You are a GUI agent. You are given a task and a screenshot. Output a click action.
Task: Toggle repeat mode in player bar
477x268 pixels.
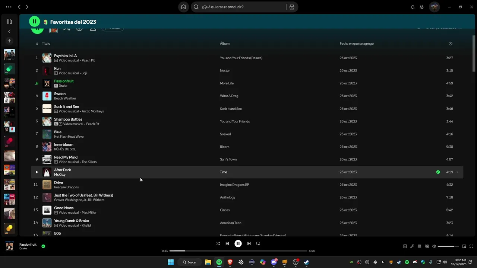258,243
